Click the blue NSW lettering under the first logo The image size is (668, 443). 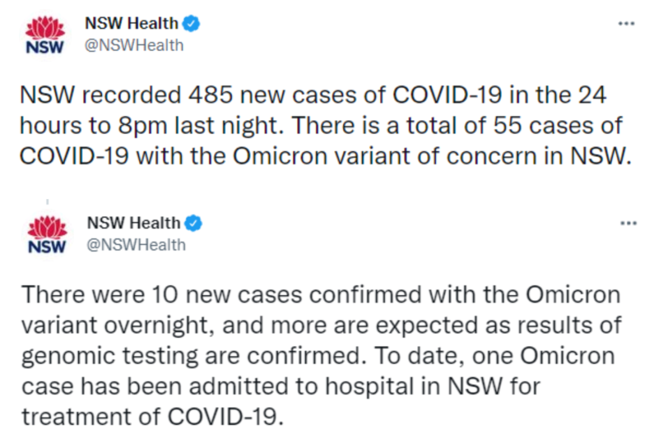point(45,47)
